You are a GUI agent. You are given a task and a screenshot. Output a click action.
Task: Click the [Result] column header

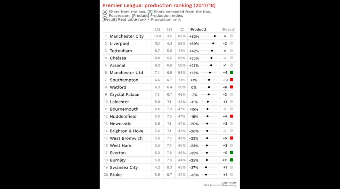tap(228, 30)
